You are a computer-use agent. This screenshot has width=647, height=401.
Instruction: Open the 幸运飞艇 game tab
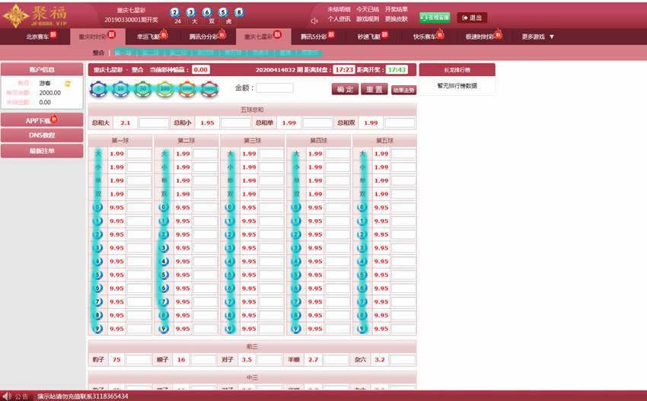pos(149,37)
